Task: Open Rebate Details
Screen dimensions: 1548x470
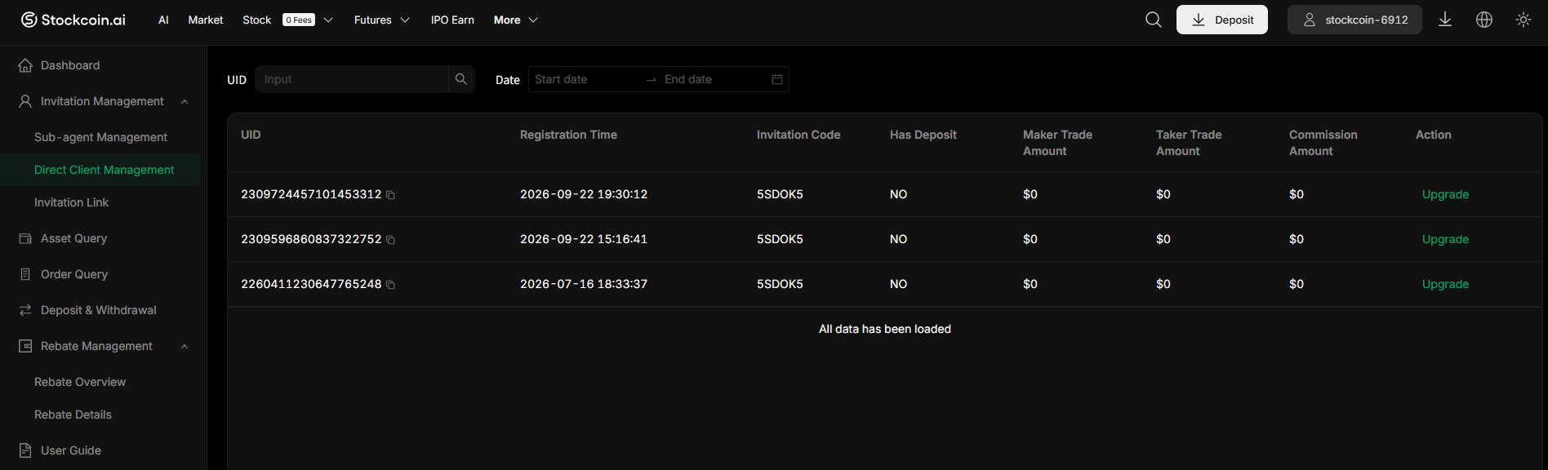Action: pos(73,415)
